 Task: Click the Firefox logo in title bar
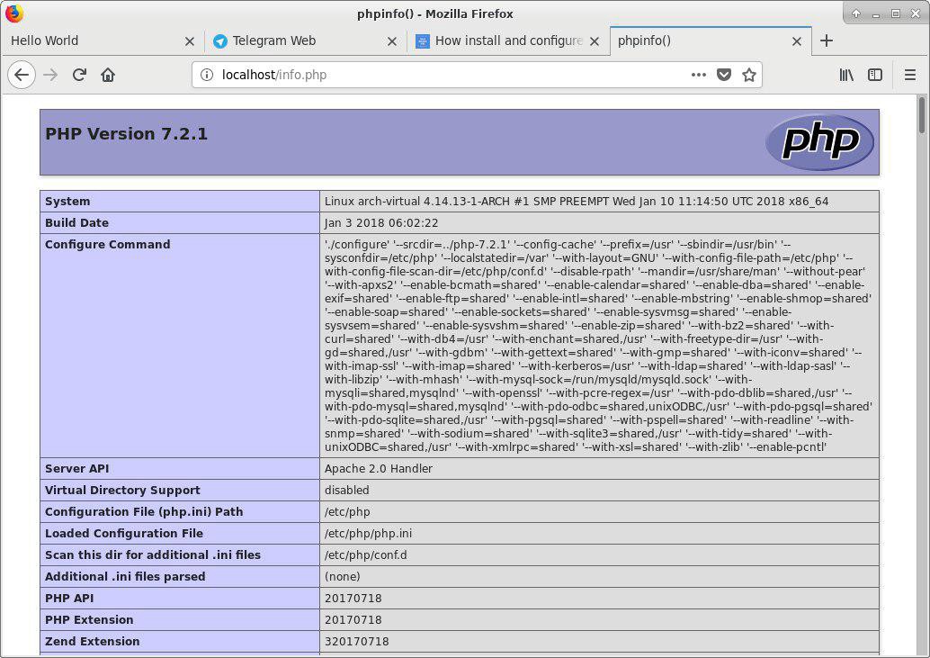point(13,14)
